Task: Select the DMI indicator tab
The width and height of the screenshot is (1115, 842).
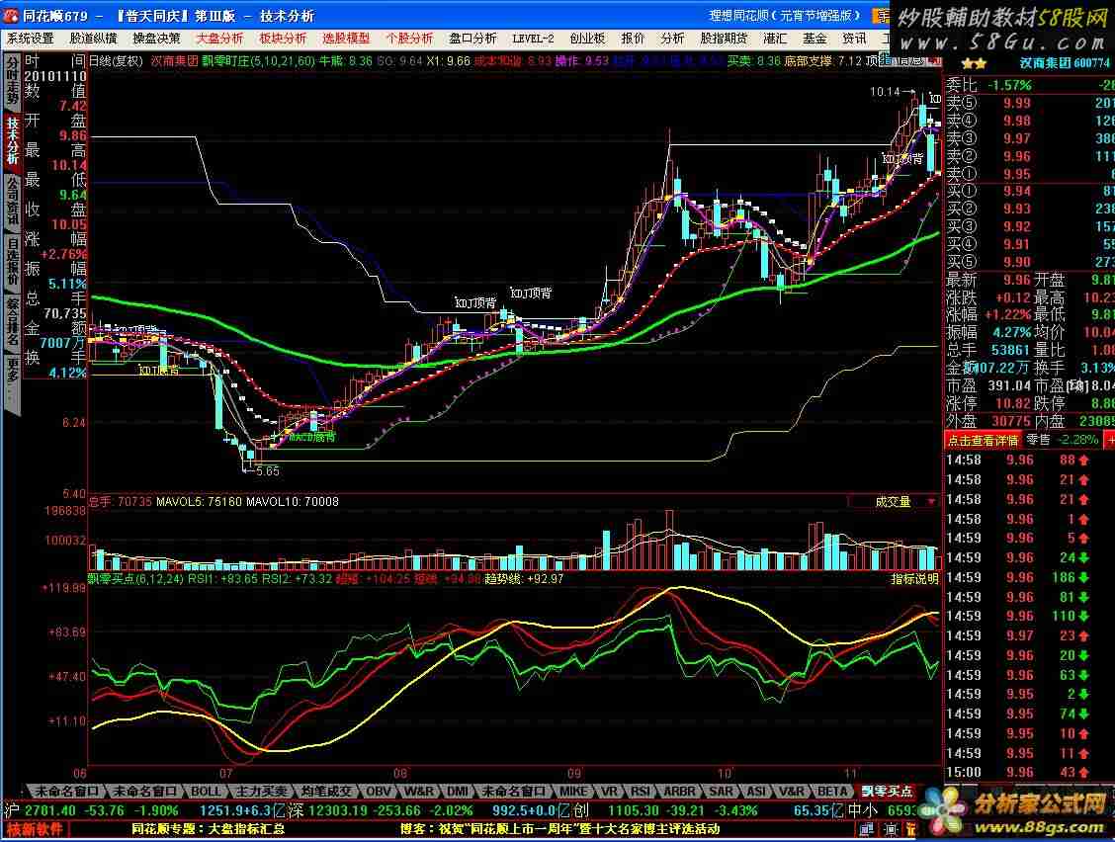Action: pyautogui.click(x=457, y=791)
